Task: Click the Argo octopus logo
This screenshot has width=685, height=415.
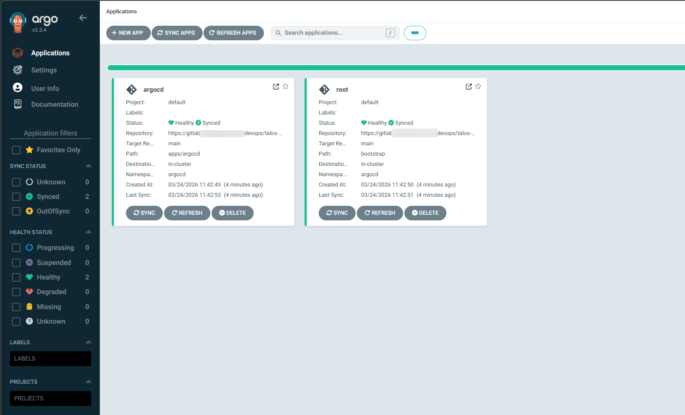Action: (18, 23)
